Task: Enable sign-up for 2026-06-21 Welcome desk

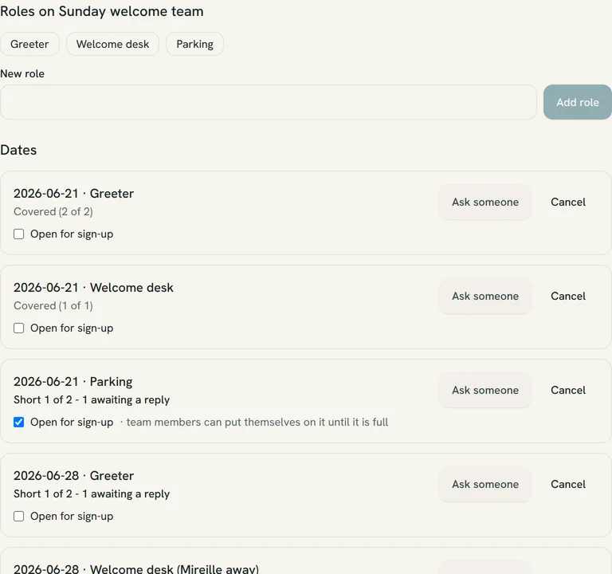Action: [x=19, y=328]
